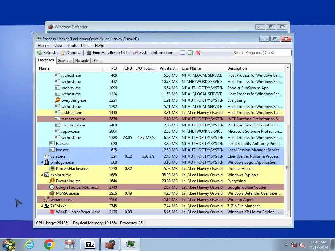This screenshot has width=335, height=251.
Task: Switch to Windows Defender taskbar button
Action: point(110,244)
